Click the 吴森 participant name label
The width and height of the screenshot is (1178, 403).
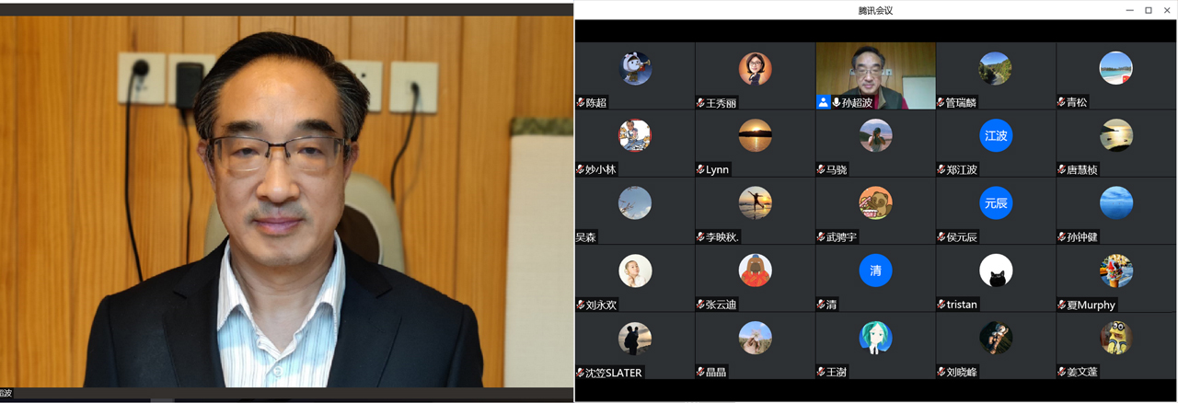(x=586, y=236)
